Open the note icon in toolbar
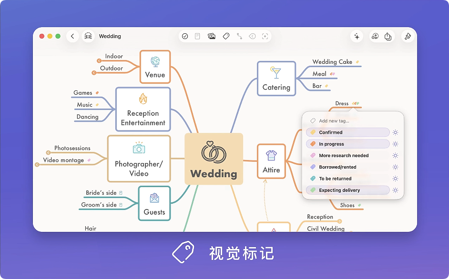This screenshot has height=279, width=449. pyautogui.click(x=197, y=36)
